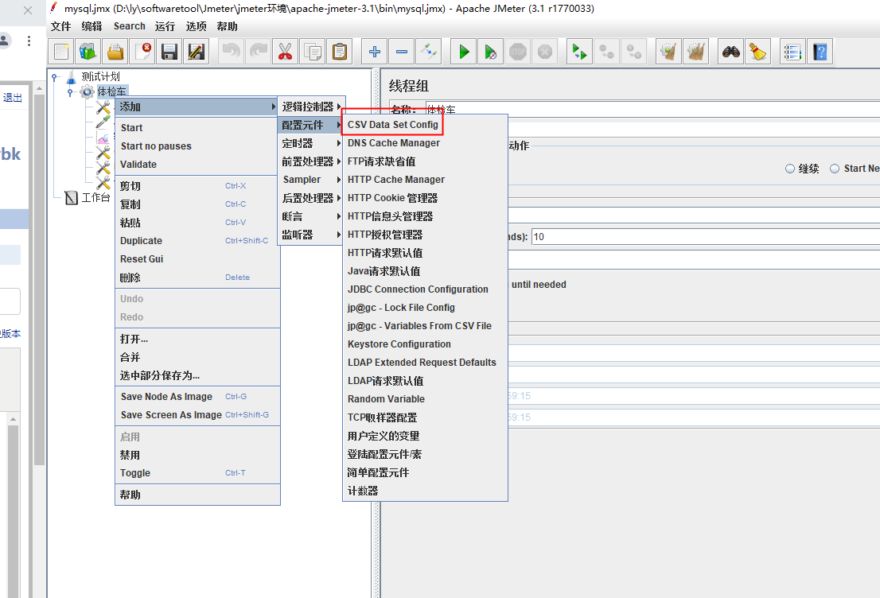This screenshot has width=880, height=598.
Task: Open the 文件 menu
Action: [60, 26]
